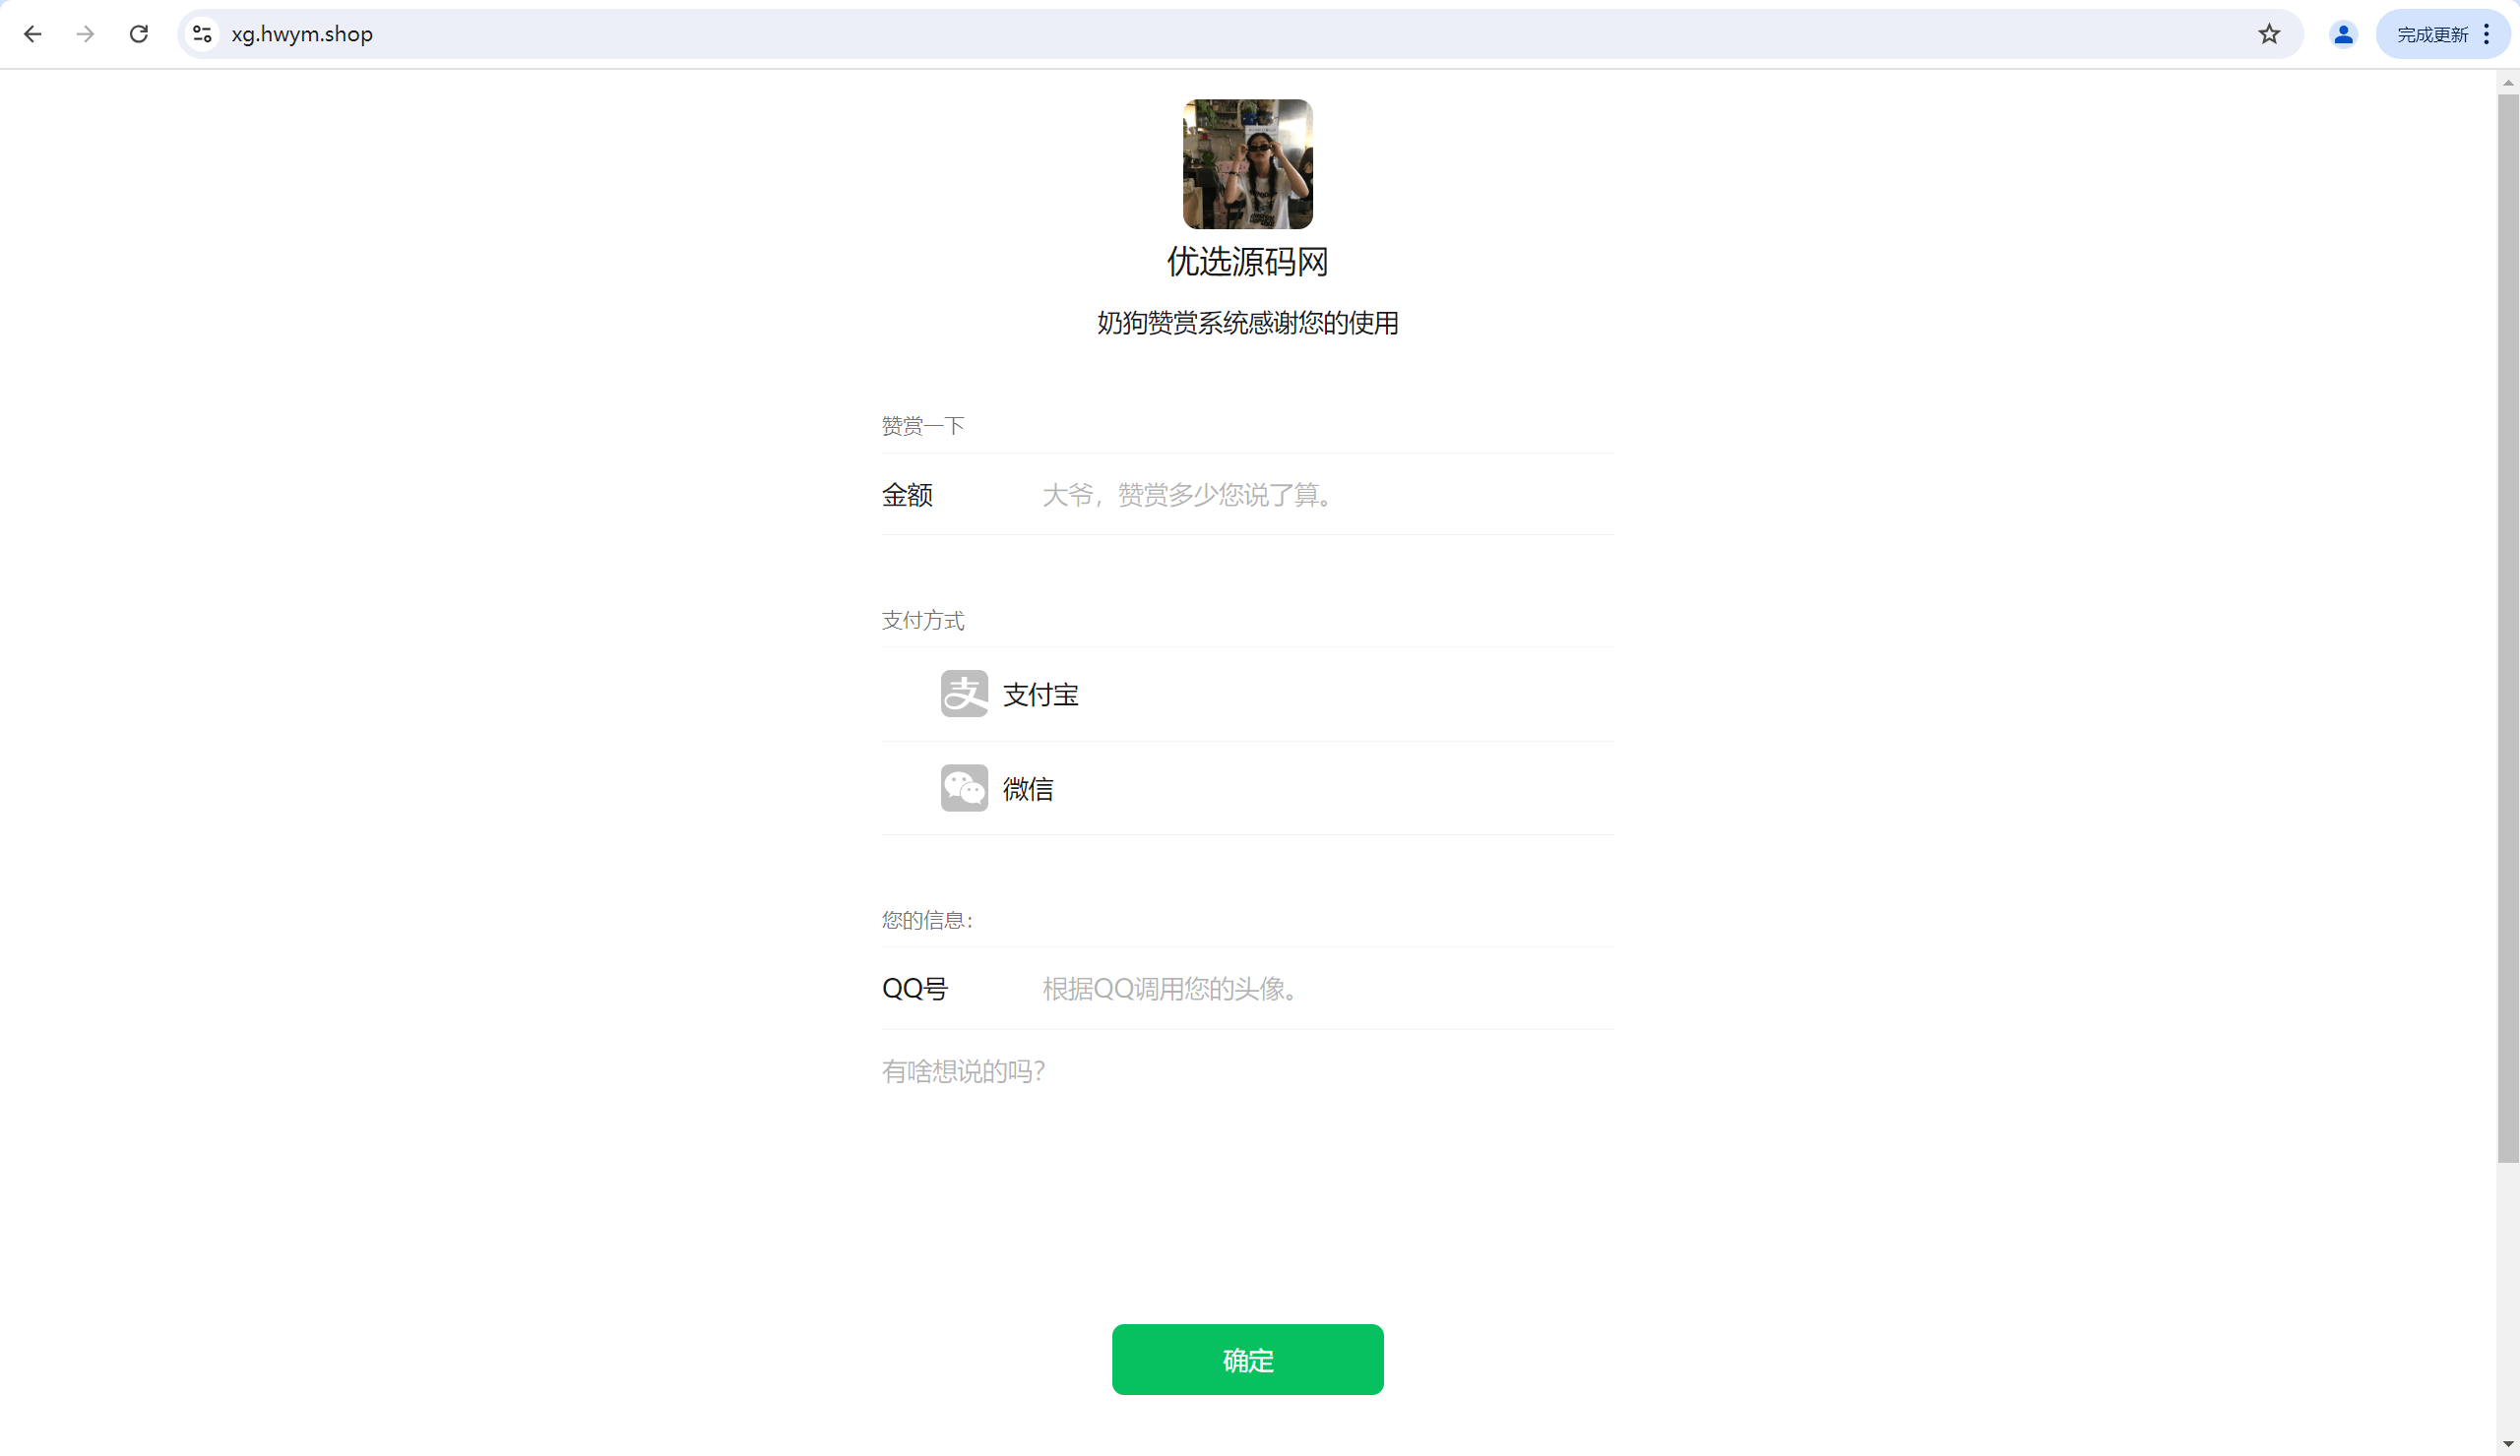Focus the QQ号 input field
Screen dimensions: 2520x1456
[1327, 989]
